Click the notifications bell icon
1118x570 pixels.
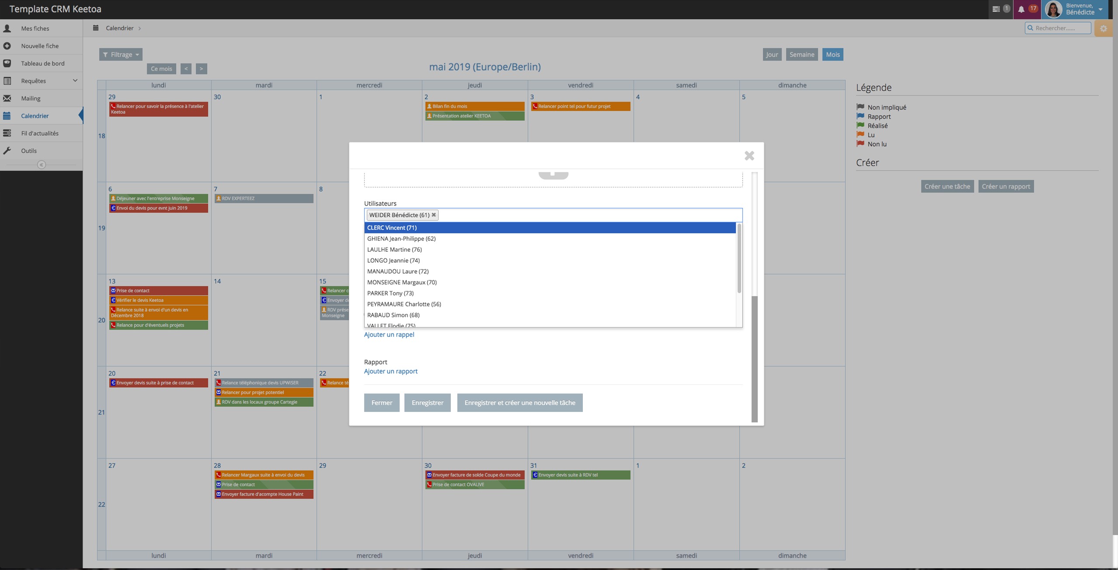(x=1021, y=9)
